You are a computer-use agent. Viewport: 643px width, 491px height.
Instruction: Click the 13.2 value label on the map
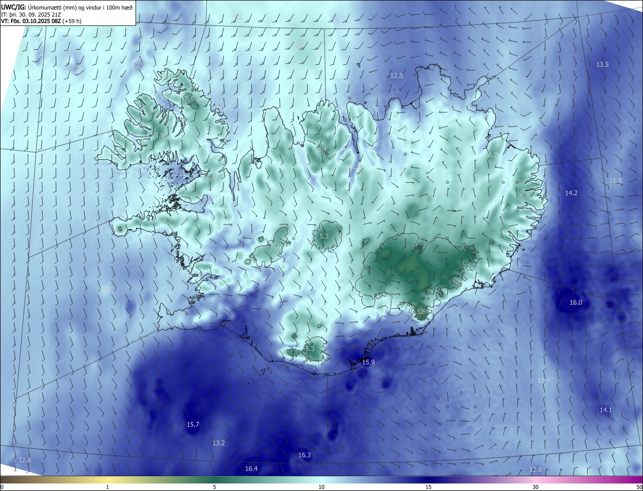coord(219,443)
